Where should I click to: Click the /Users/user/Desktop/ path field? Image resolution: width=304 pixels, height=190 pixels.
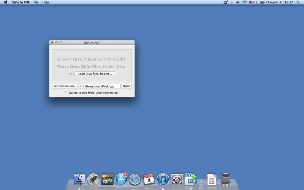click(102, 86)
